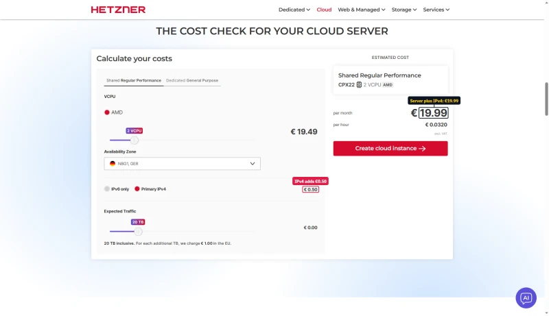Screen dimensions: 549x316
Task: Expand the Dedicated menu
Action: click(294, 10)
